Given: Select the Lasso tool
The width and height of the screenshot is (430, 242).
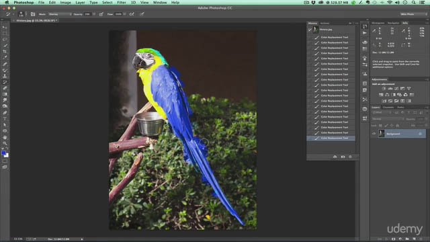Looking at the screenshot, I should click(x=5, y=39).
